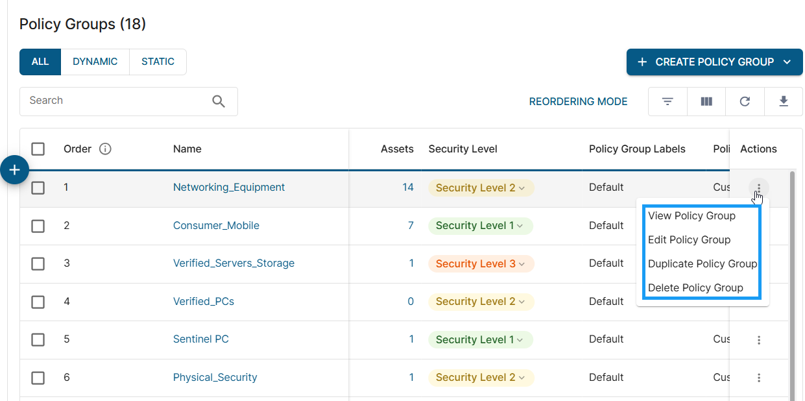Click the refresh table icon
This screenshot has height=401, width=805.
(745, 102)
